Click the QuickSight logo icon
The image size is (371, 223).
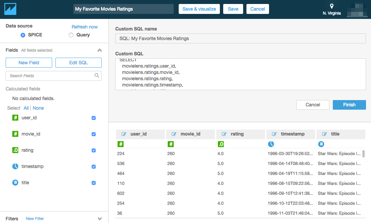point(10,9)
